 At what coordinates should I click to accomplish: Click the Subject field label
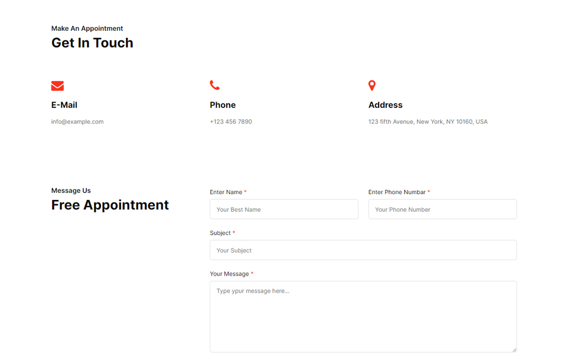[x=220, y=233]
